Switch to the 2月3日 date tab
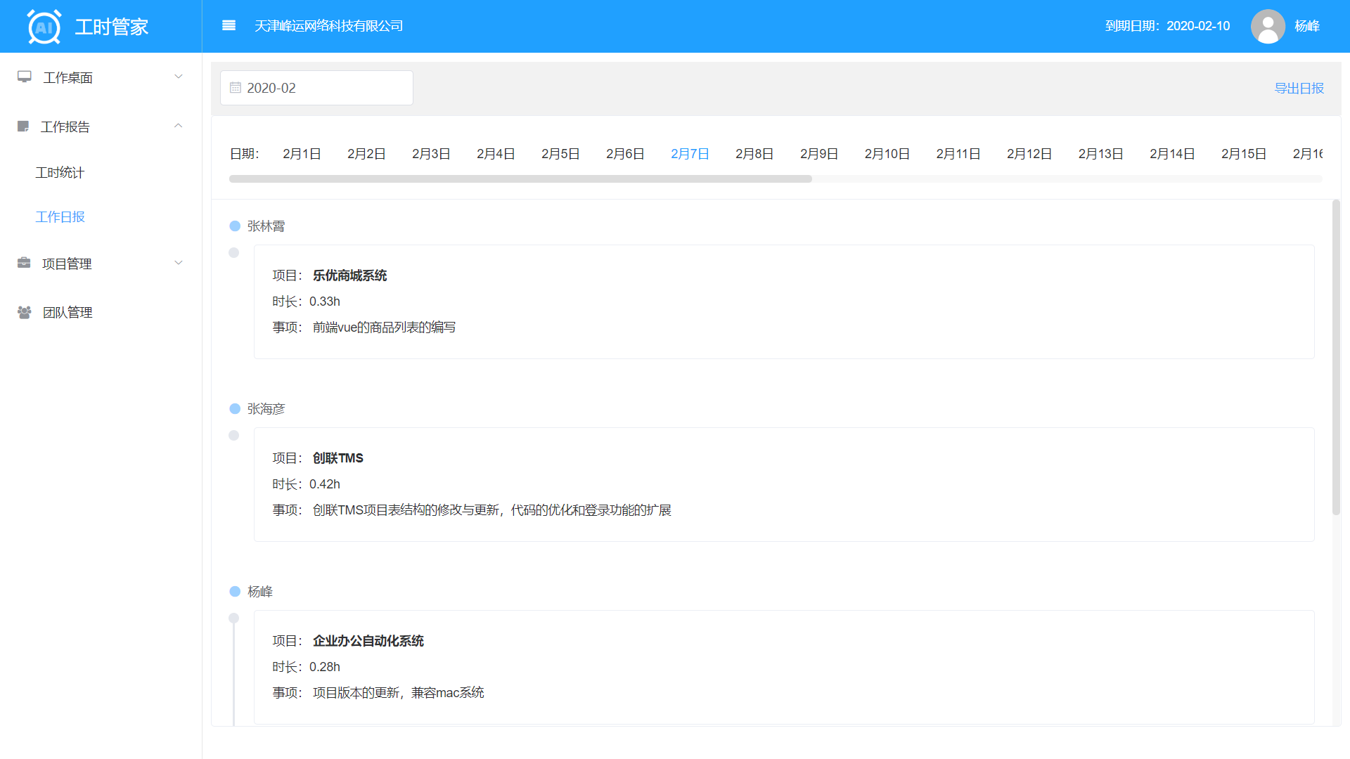 [x=431, y=154]
